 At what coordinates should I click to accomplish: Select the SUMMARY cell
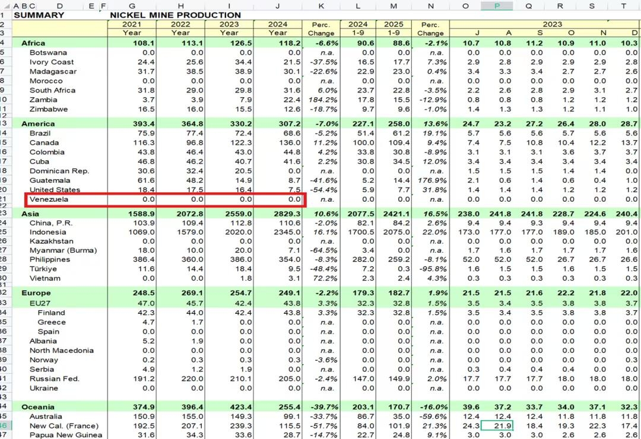(x=39, y=15)
